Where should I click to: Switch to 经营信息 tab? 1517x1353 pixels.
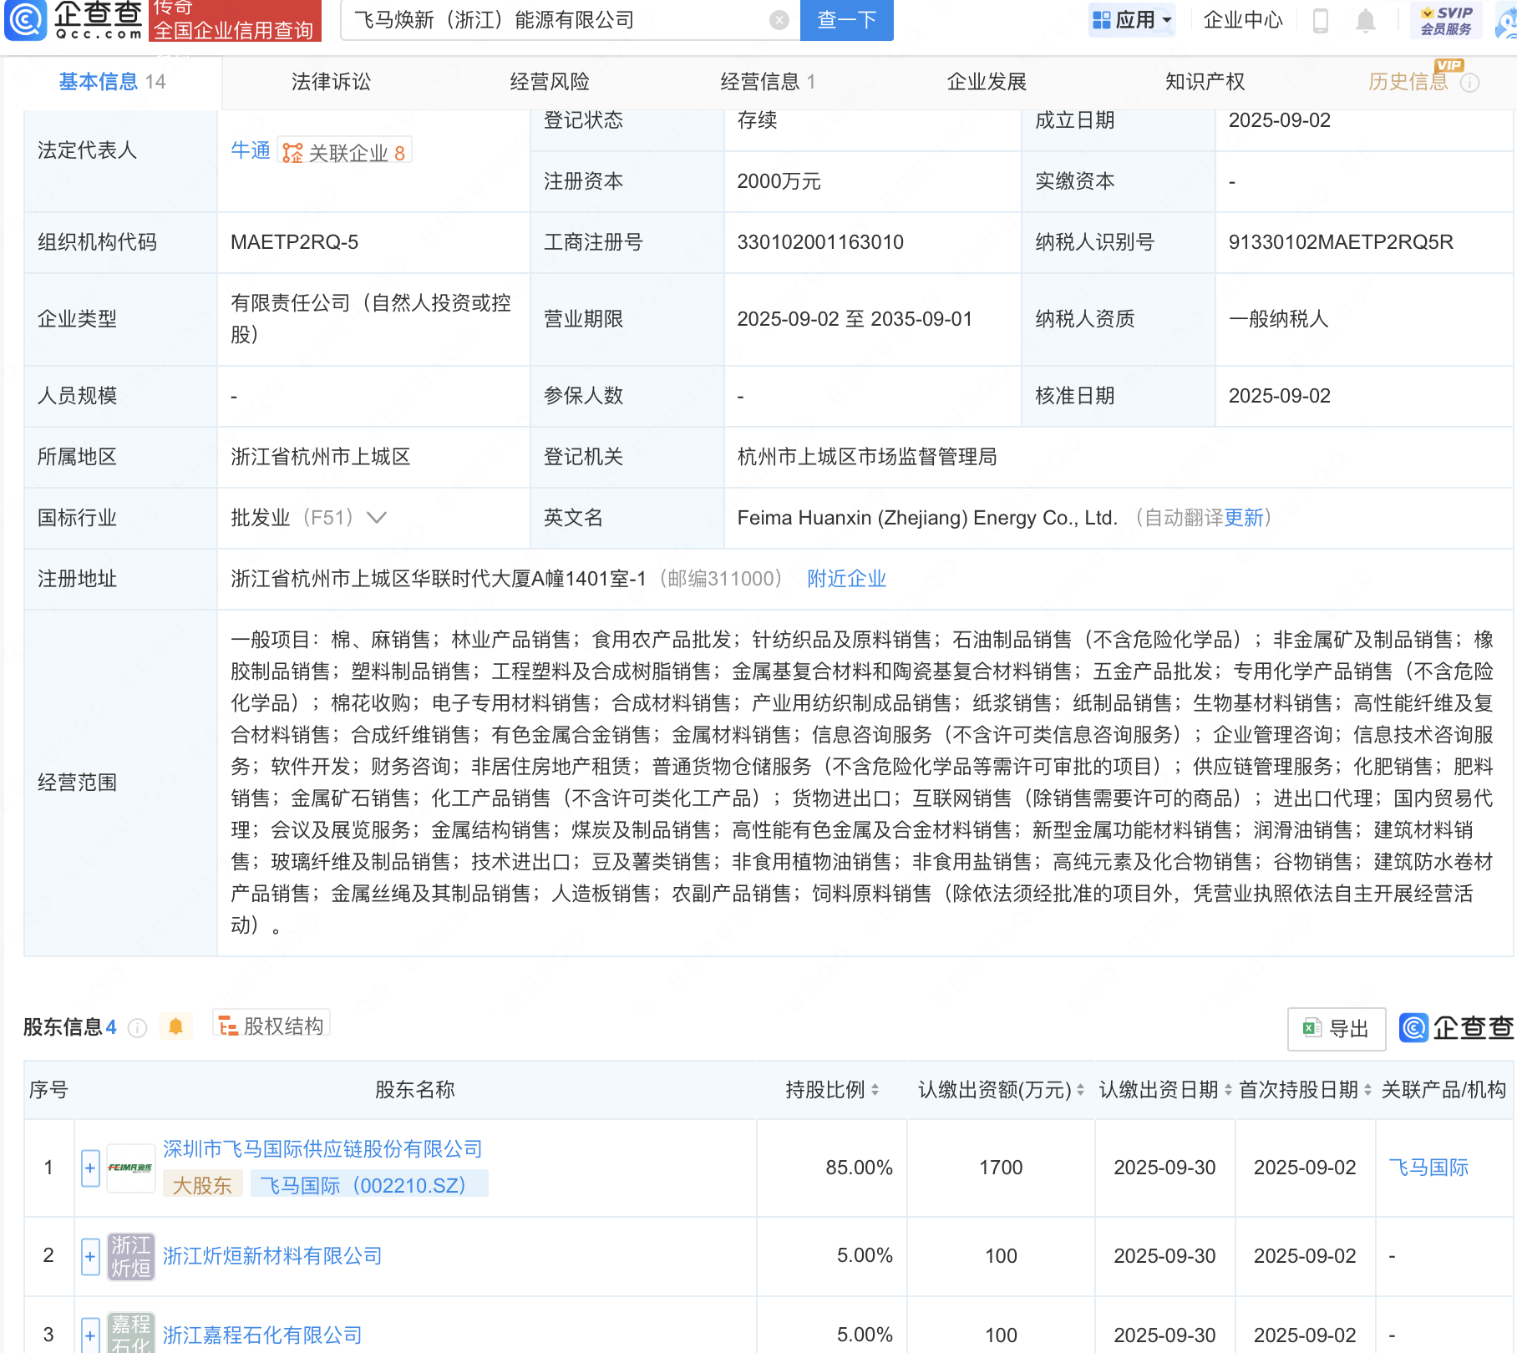coord(768,82)
